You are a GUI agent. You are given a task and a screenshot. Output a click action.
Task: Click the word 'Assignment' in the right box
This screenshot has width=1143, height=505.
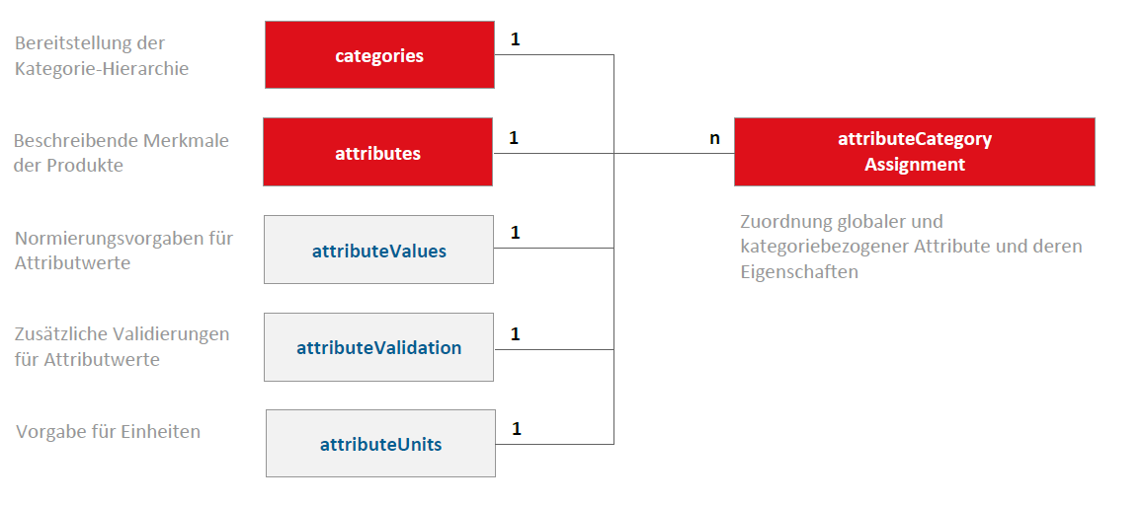pyautogui.click(x=915, y=165)
